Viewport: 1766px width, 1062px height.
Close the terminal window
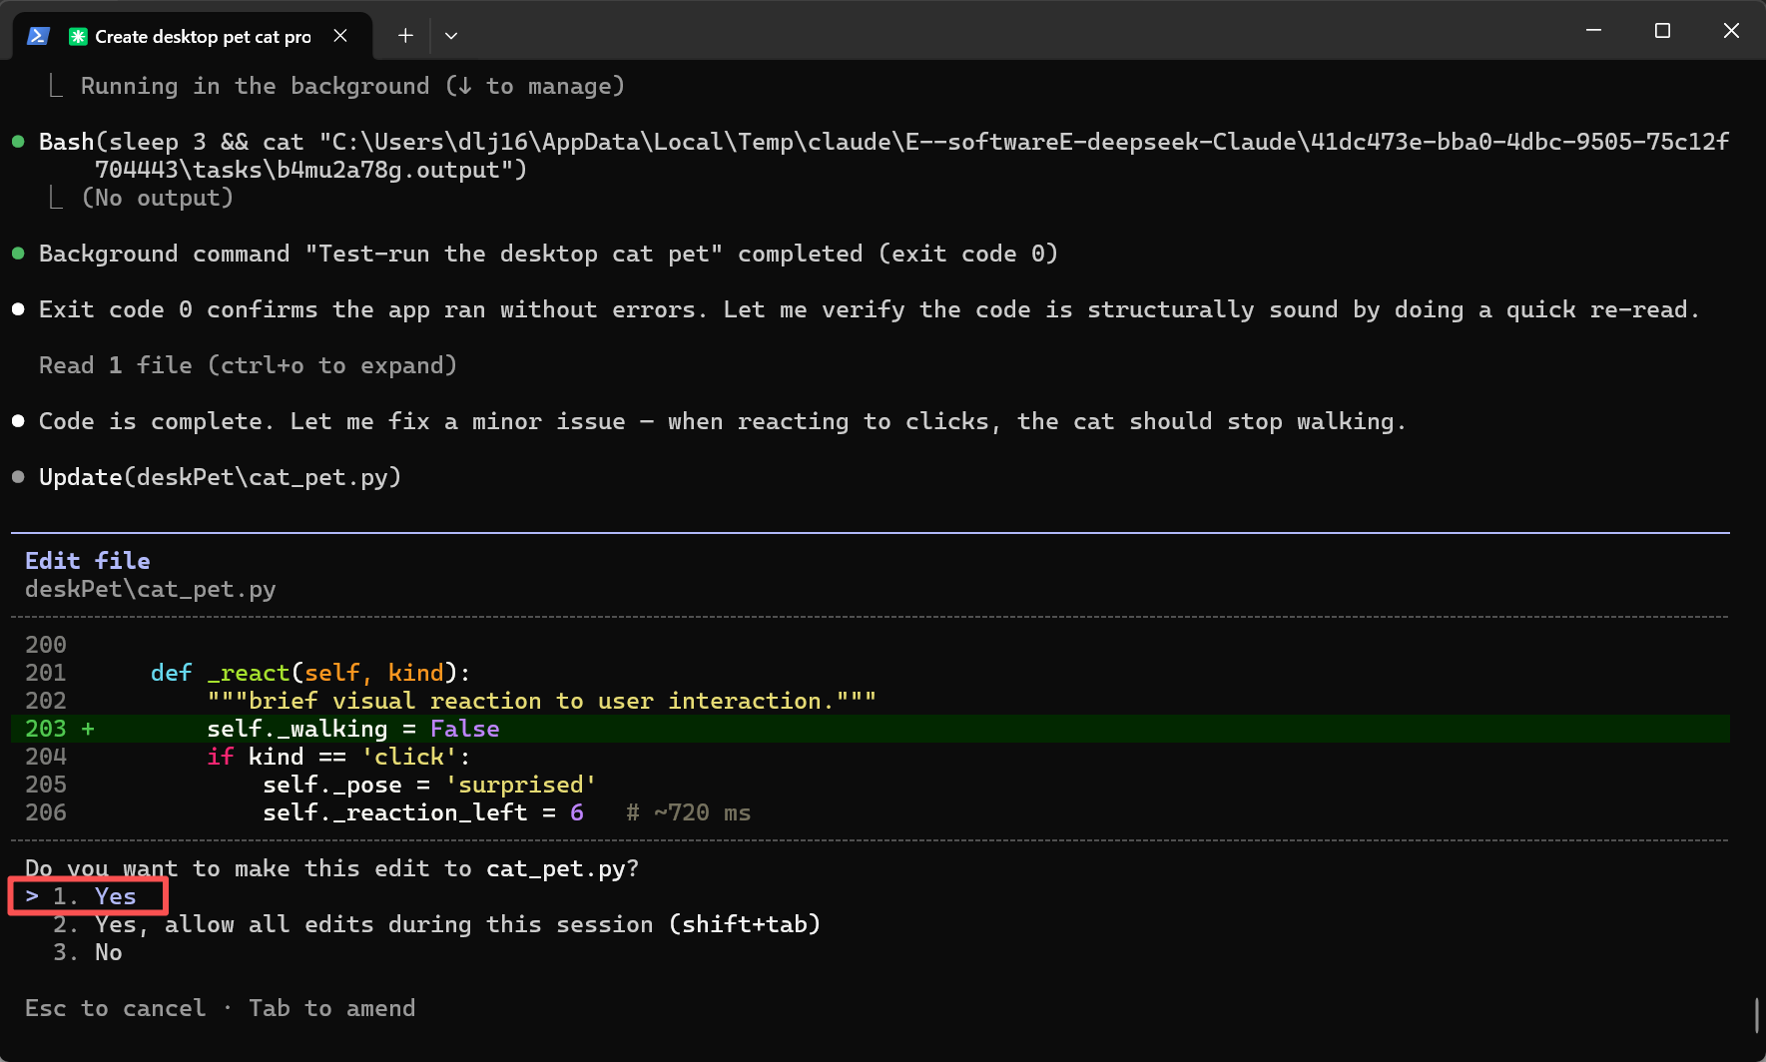click(1731, 31)
